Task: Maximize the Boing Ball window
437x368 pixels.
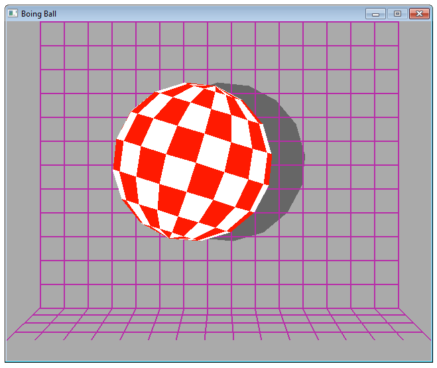Action: [398, 13]
